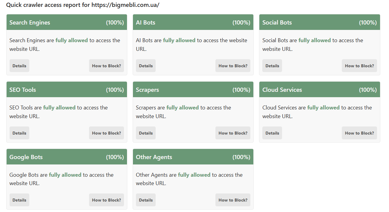
Task: View Details for Cloud Services
Action: [272, 133]
